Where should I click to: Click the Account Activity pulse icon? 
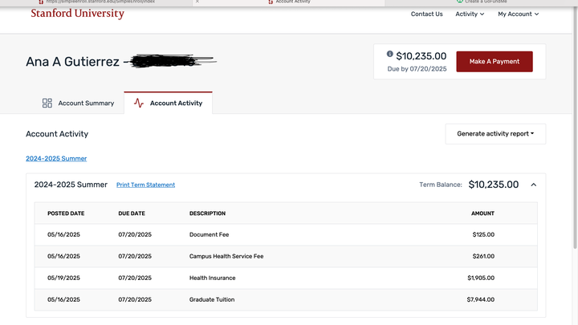[x=139, y=103]
